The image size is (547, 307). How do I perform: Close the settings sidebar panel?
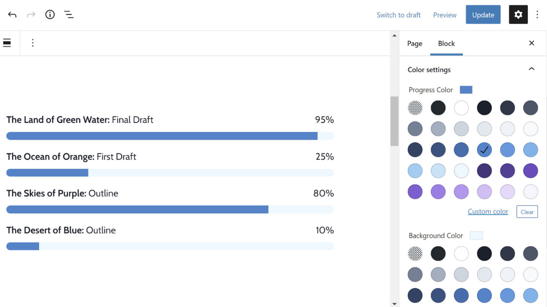coord(532,43)
